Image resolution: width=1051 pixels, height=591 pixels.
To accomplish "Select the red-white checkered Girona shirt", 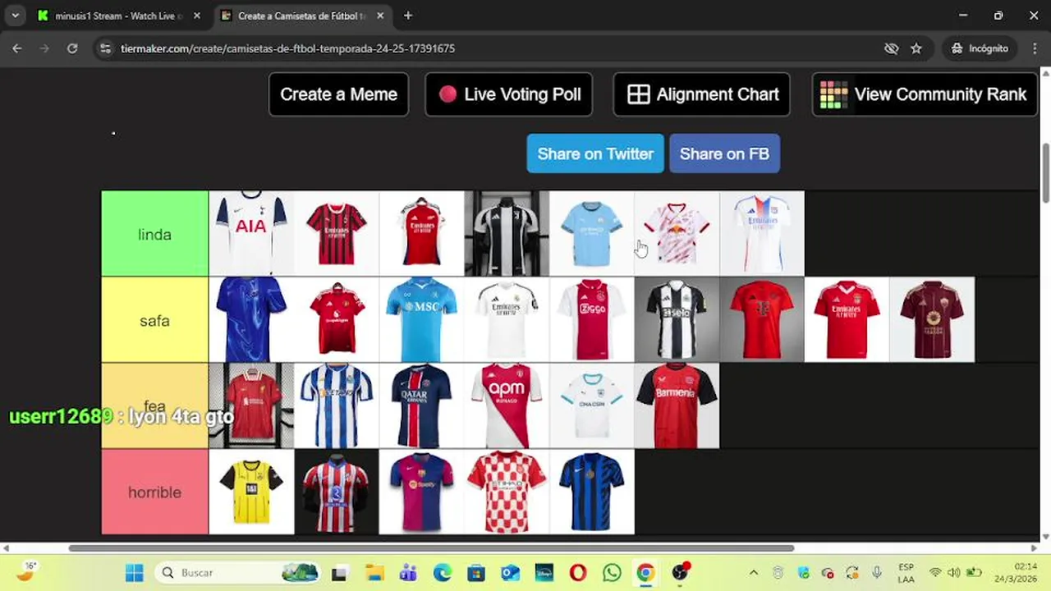I will click(x=507, y=492).
